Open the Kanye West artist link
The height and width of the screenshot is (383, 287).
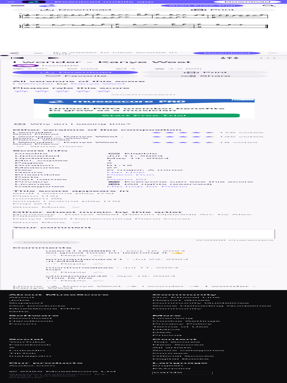click(x=98, y=84)
